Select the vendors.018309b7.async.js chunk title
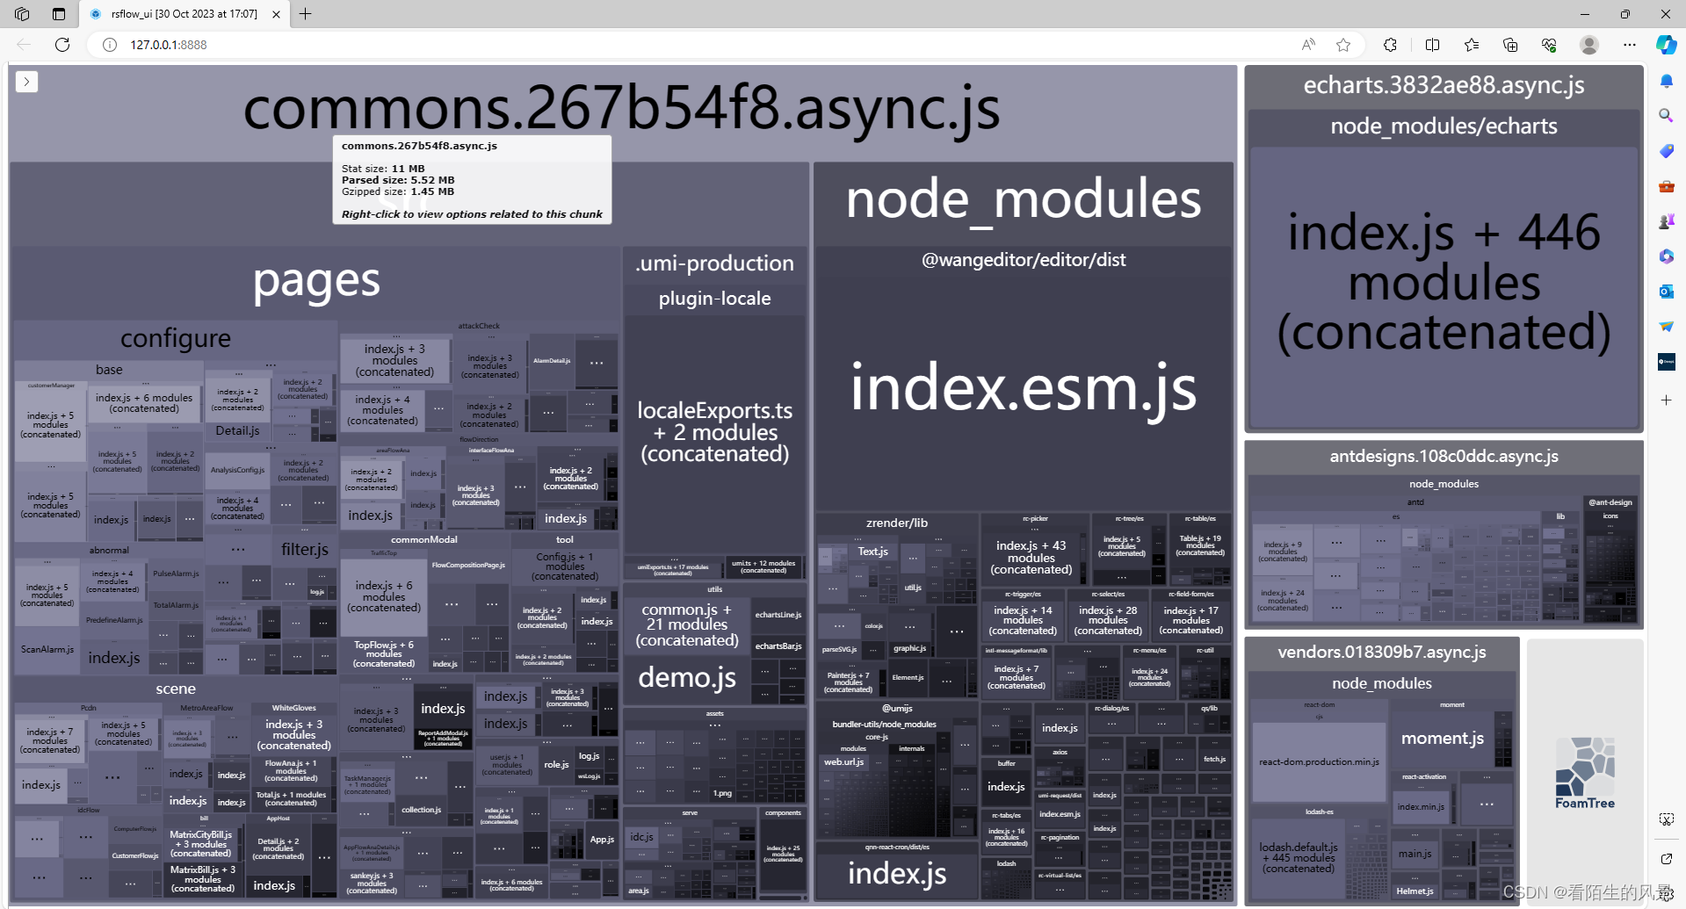The width and height of the screenshot is (1686, 909). tap(1382, 652)
